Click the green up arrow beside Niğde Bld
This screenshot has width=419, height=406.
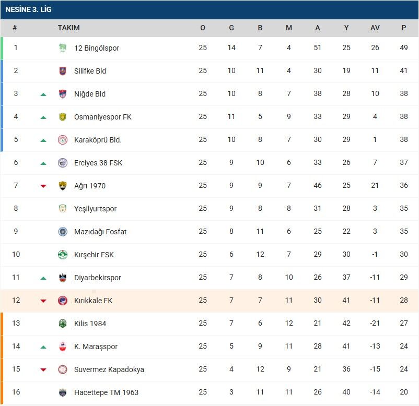pos(43,94)
